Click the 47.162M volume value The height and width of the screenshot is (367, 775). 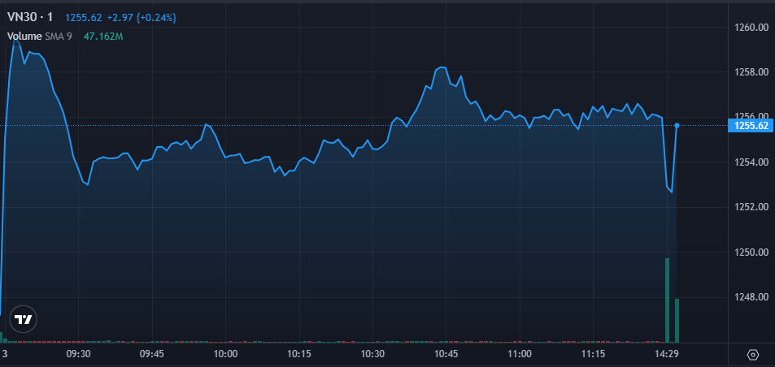[x=103, y=36]
